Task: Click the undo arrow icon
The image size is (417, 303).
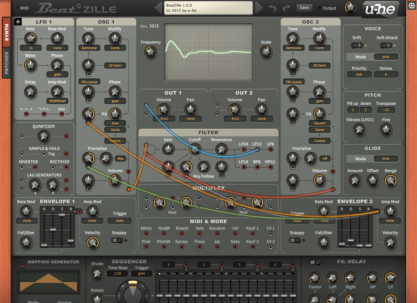Action: coord(272,8)
